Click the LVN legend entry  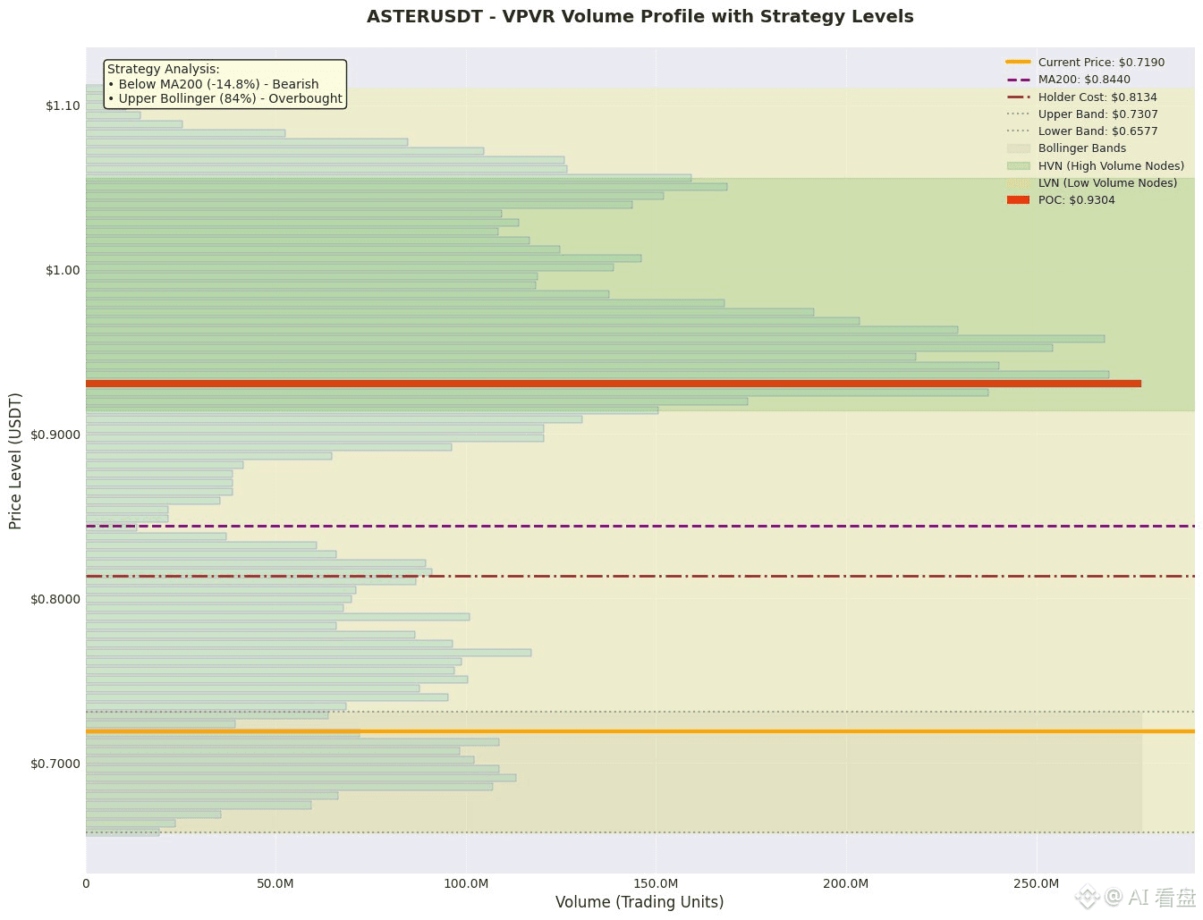[x=1091, y=182]
